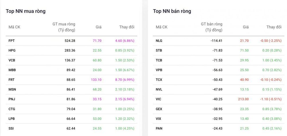Select the SSI stock code
The width and height of the screenshot is (287, 136).
coord(11,129)
